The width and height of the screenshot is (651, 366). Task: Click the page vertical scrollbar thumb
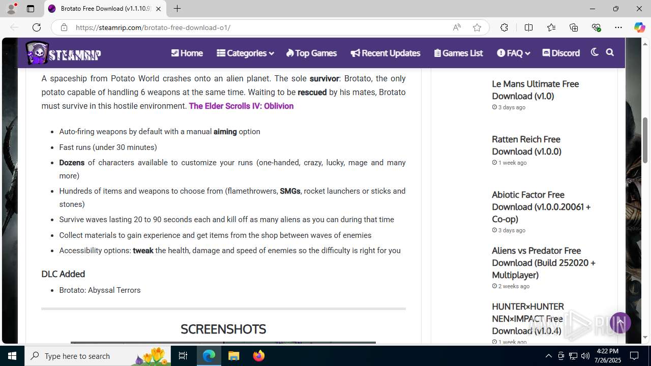tap(645, 140)
